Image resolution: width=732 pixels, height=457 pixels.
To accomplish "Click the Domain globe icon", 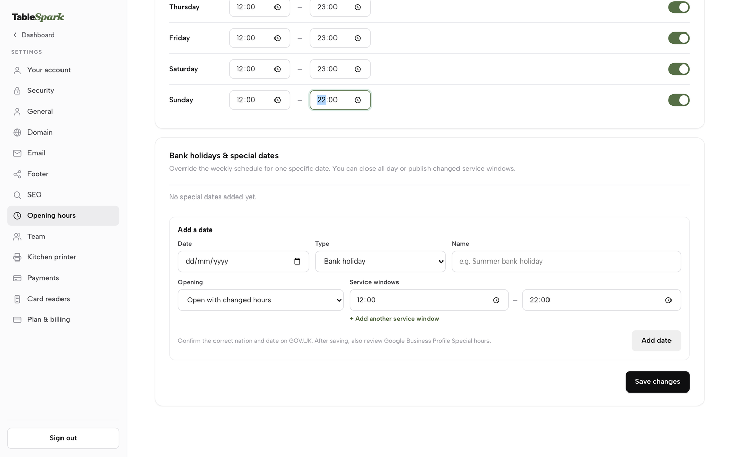I will pyautogui.click(x=17, y=133).
